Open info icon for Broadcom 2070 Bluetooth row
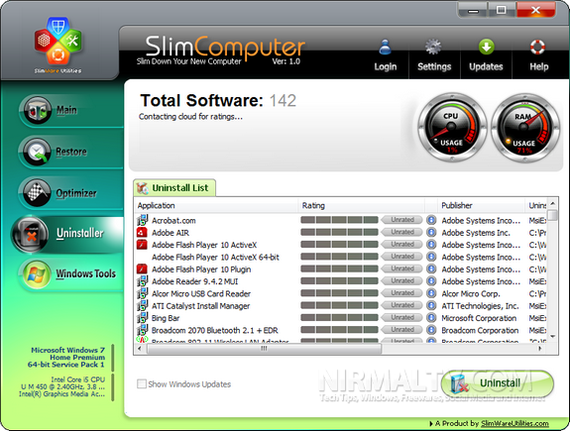570x431 pixels. tap(431, 330)
